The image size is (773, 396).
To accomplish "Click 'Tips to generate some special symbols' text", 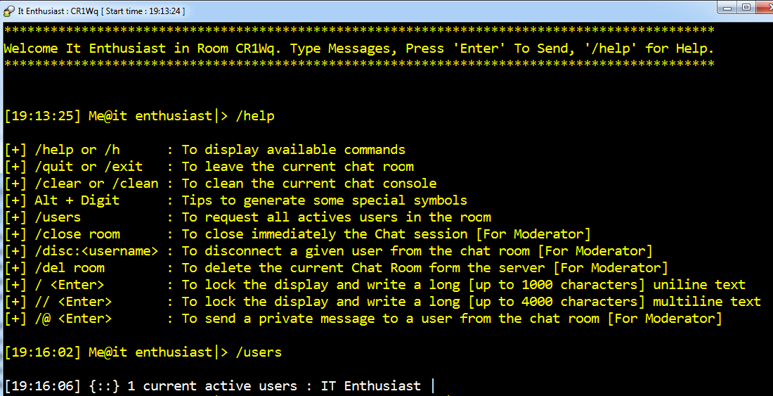I will [325, 200].
